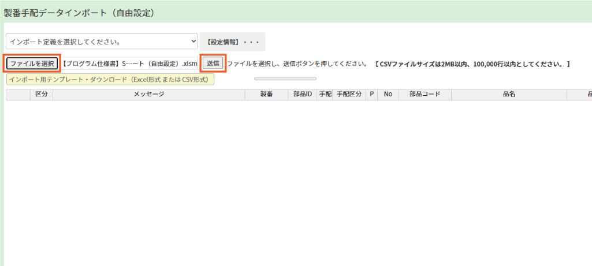Click the upload progress bar
This screenshot has width=592, height=266.
pos(285,78)
